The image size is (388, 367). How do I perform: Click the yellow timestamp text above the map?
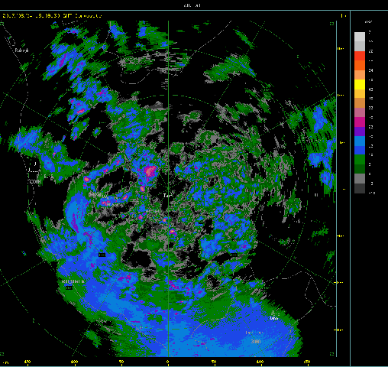click(52, 16)
